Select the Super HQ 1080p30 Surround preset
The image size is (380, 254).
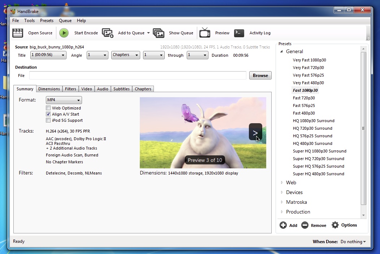[320, 151]
